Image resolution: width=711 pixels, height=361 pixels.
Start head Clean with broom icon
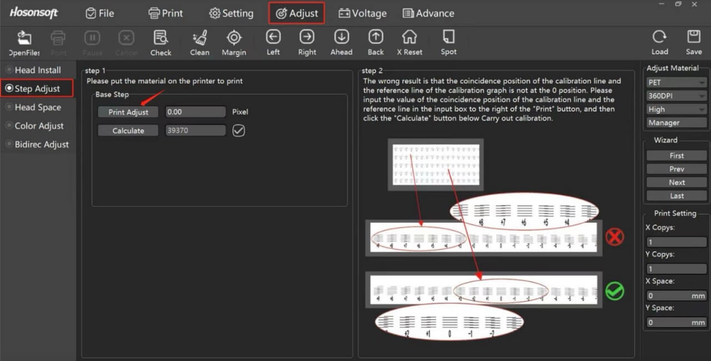coord(199,39)
